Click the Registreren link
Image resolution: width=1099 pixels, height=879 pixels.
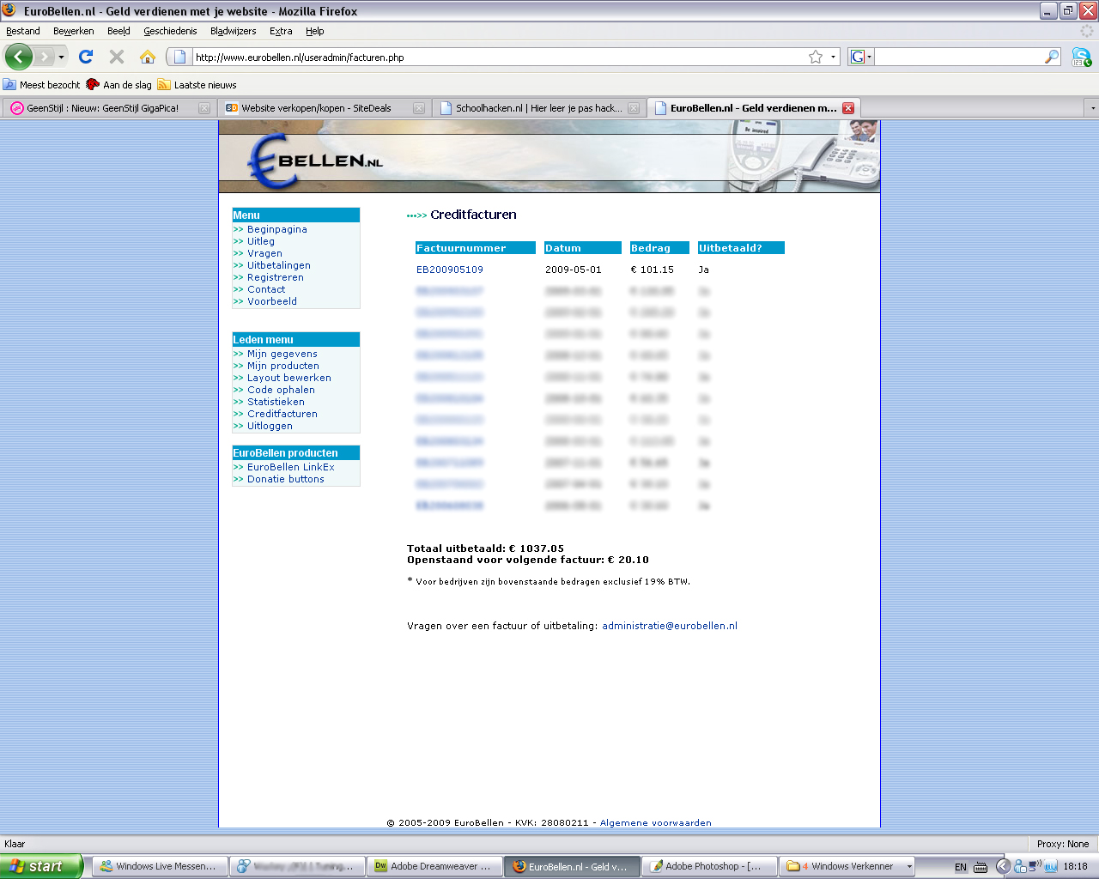pos(276,277)
